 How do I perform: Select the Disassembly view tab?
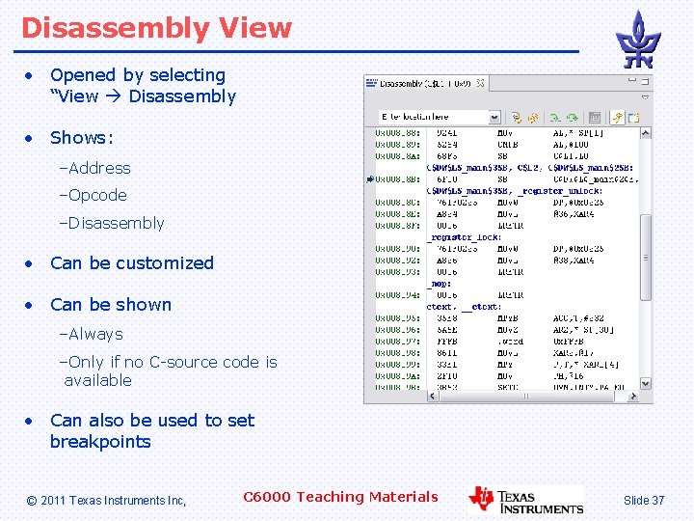coord(426,83)
